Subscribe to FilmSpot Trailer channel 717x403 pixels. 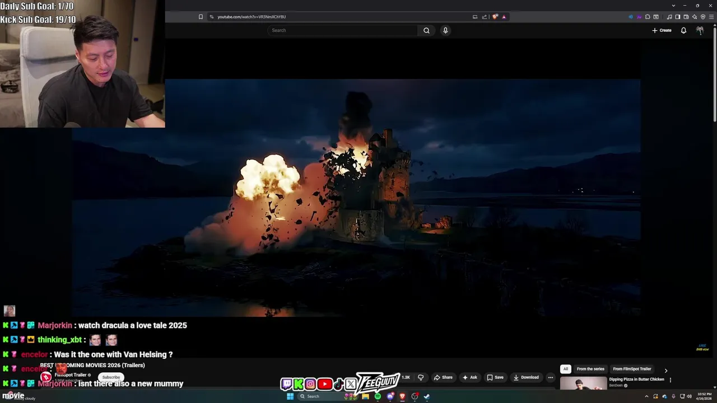coord(111,377)
